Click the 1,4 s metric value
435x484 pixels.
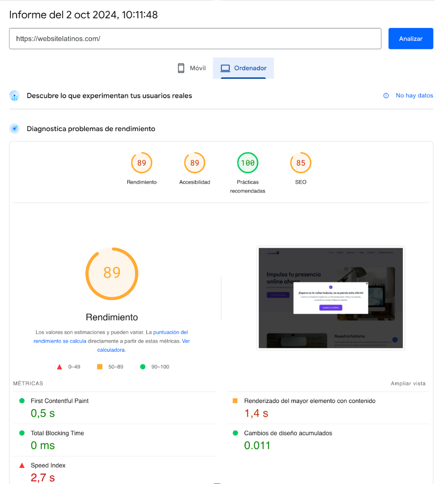(256, 413)
